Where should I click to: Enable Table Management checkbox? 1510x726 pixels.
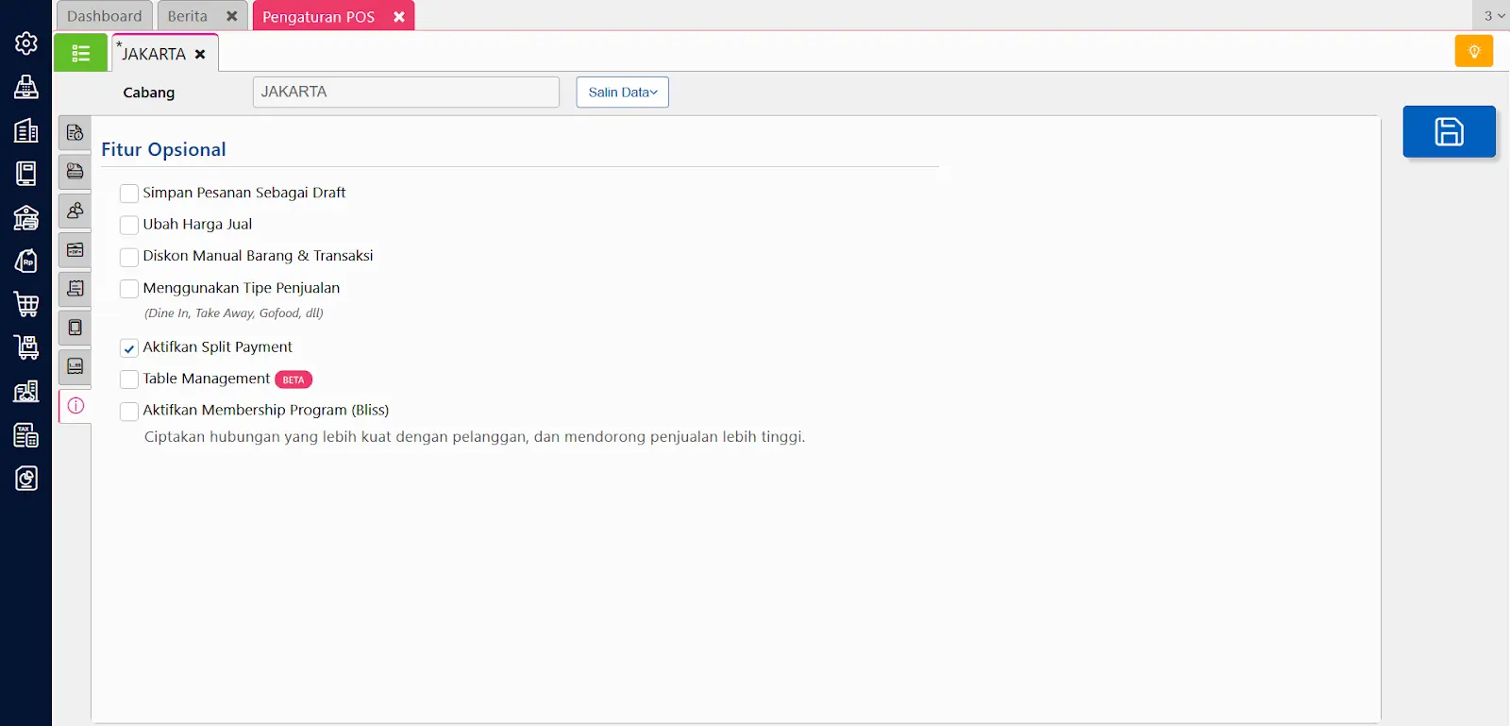click(x=129, y=380)
